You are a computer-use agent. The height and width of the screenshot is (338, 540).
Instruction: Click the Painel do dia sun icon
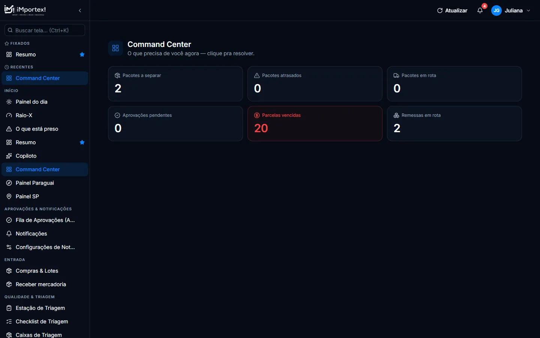(x=9, y=102)
